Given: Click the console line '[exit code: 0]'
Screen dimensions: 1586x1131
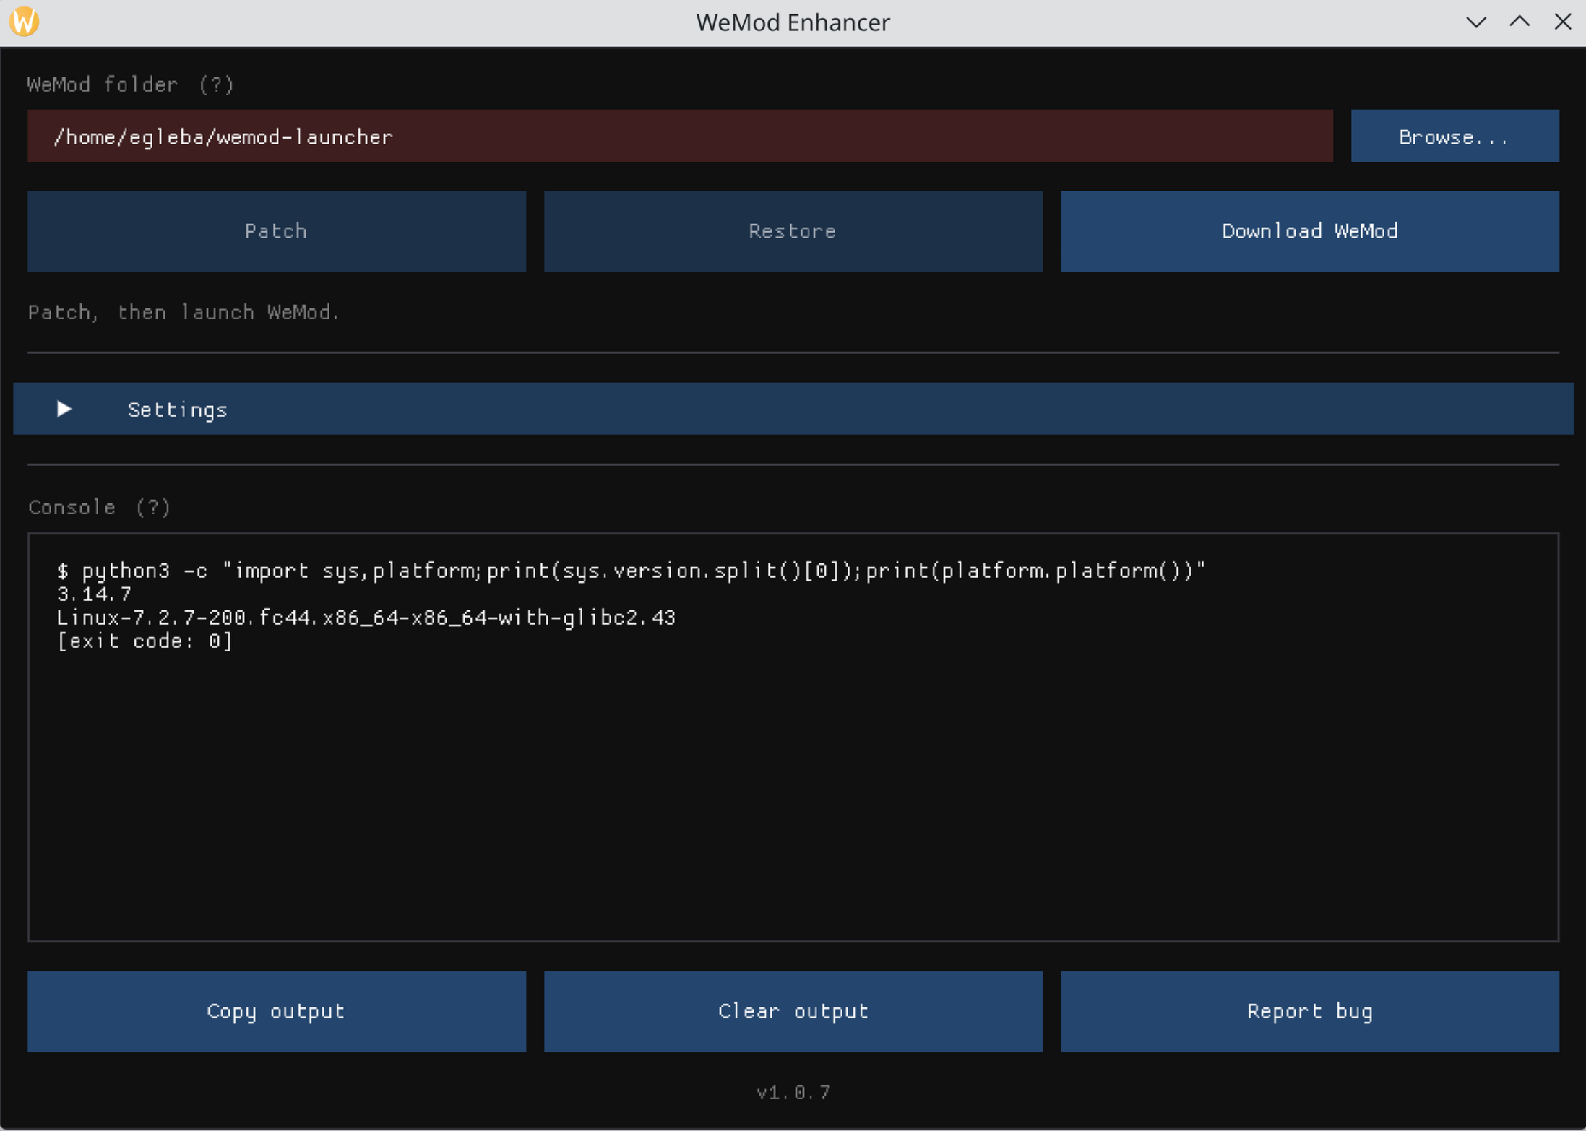Looking at the screenshot, I should 145,641.
